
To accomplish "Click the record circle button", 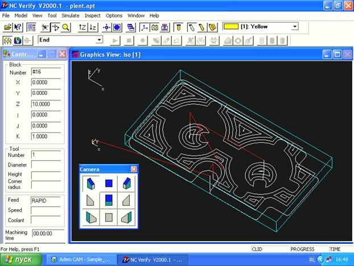I will pos(143,41).
